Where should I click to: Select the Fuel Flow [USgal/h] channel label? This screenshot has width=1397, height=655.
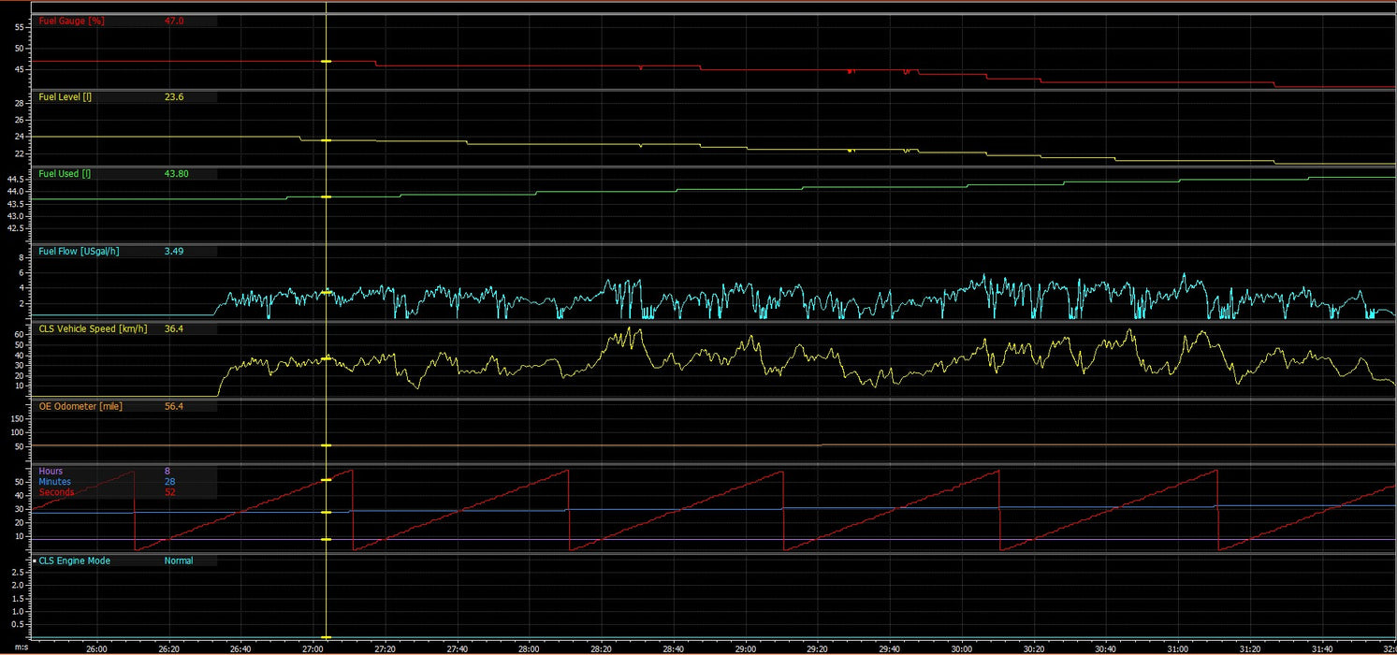[x=79, y=251]
